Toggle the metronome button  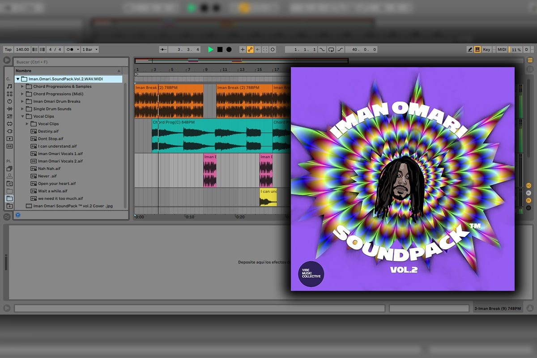69,50
